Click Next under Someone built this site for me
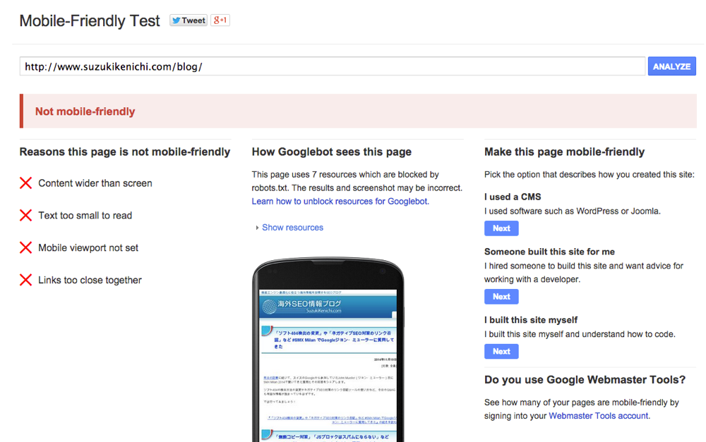706x442 pixels. [501, 297]
